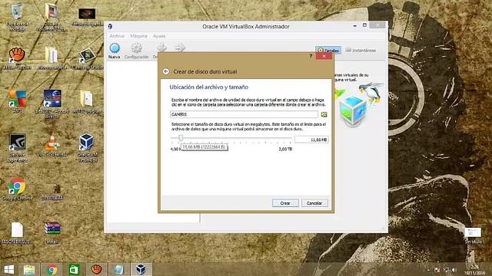Open the Recycle Bin desktop icon
492x276 pixels.
tap(17, 17)
